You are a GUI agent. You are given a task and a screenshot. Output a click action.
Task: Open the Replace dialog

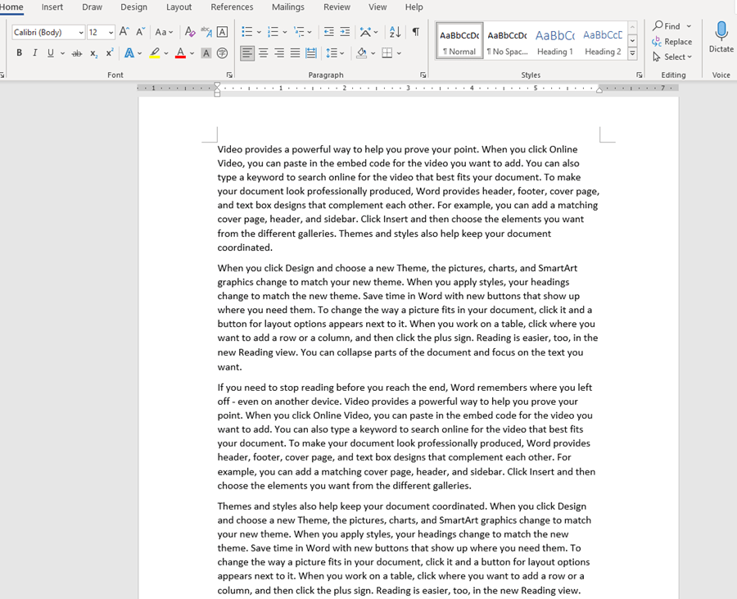(672, 41)
